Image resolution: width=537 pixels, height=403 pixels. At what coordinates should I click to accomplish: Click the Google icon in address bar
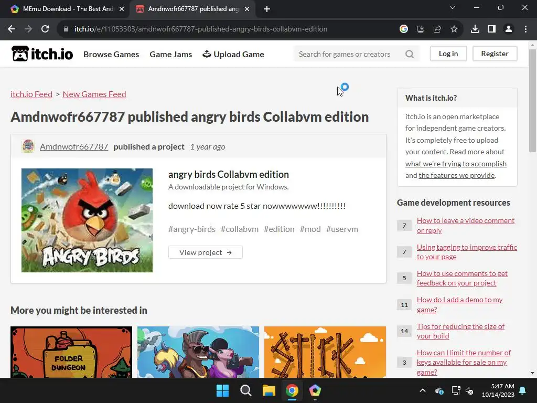pos(403,29)
